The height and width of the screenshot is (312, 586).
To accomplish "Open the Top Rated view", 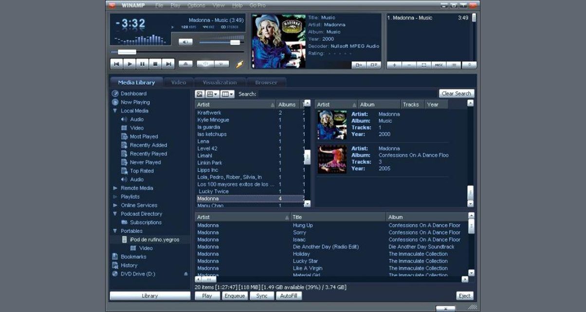I will pos(142,171).
